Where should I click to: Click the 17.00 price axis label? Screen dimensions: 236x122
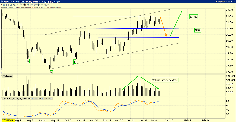click(x=229, y=72)
